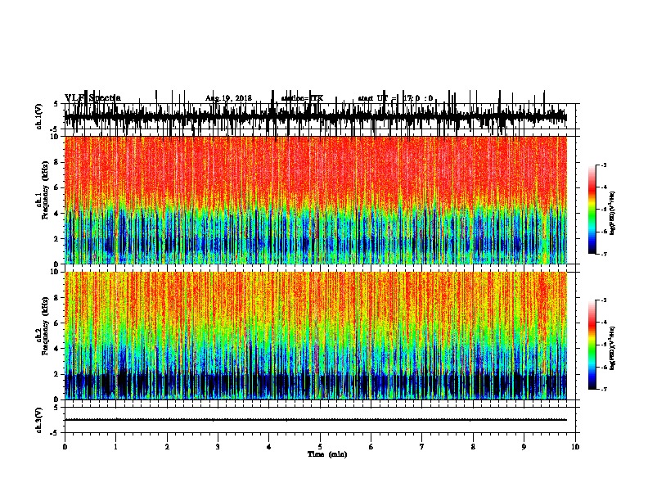Click the "Time (min)" axis title
Viewport: 648px width, 501px height.
pyautogui.click(x=327, y=454)
